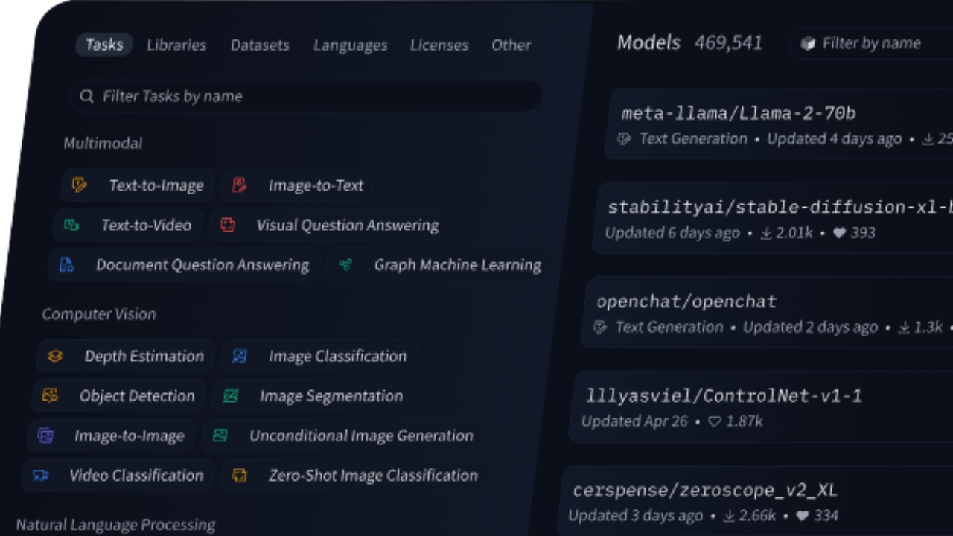953x536 pixels.
Task: Click the Video Classification icon
Action: pyautogui.click(x=41, y=475)
